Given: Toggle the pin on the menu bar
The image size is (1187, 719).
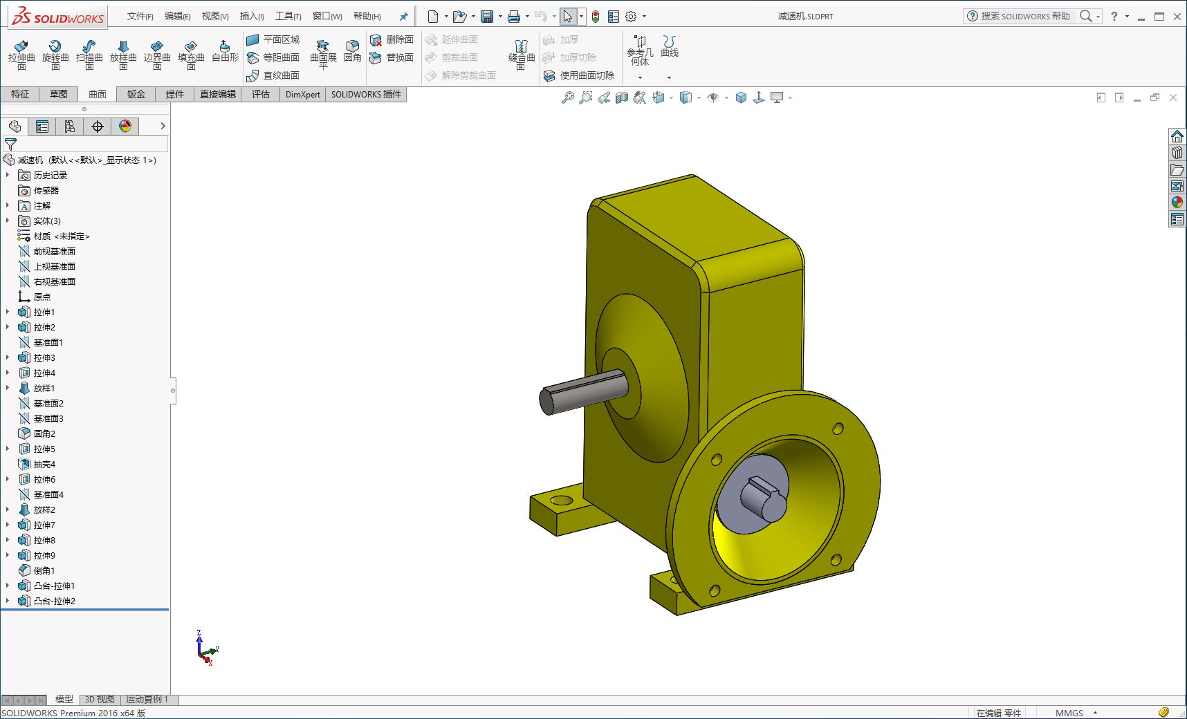Looking at the screenshot, I should pos(404,17).
